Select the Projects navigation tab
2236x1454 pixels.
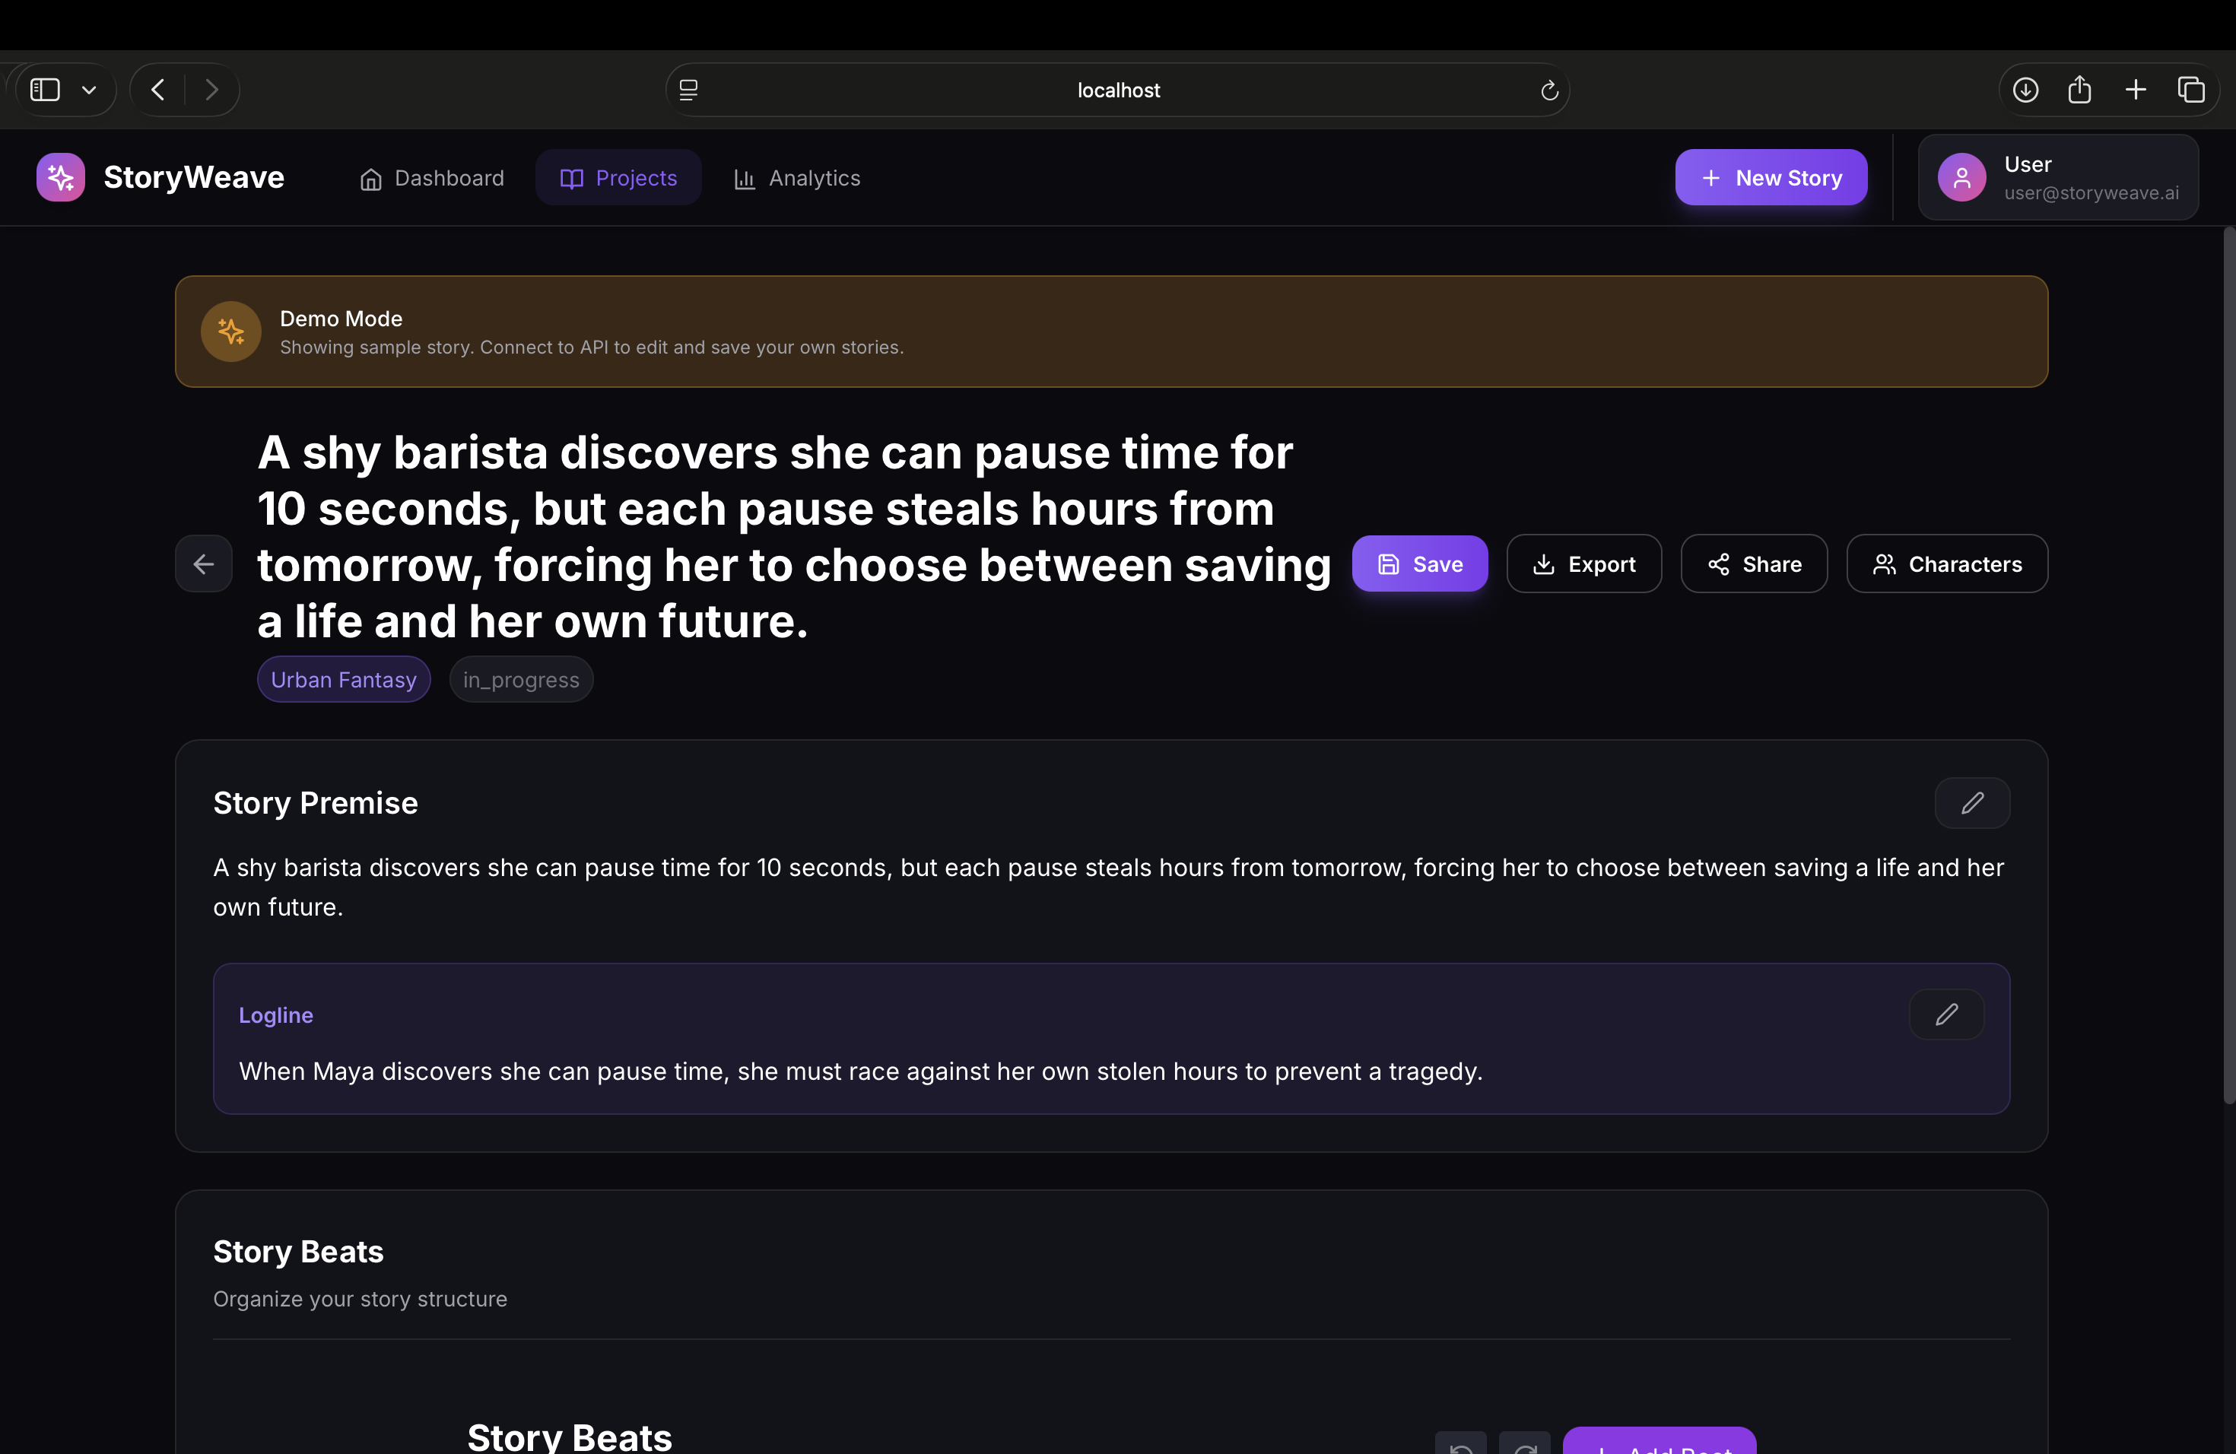(x=618, y=179)
